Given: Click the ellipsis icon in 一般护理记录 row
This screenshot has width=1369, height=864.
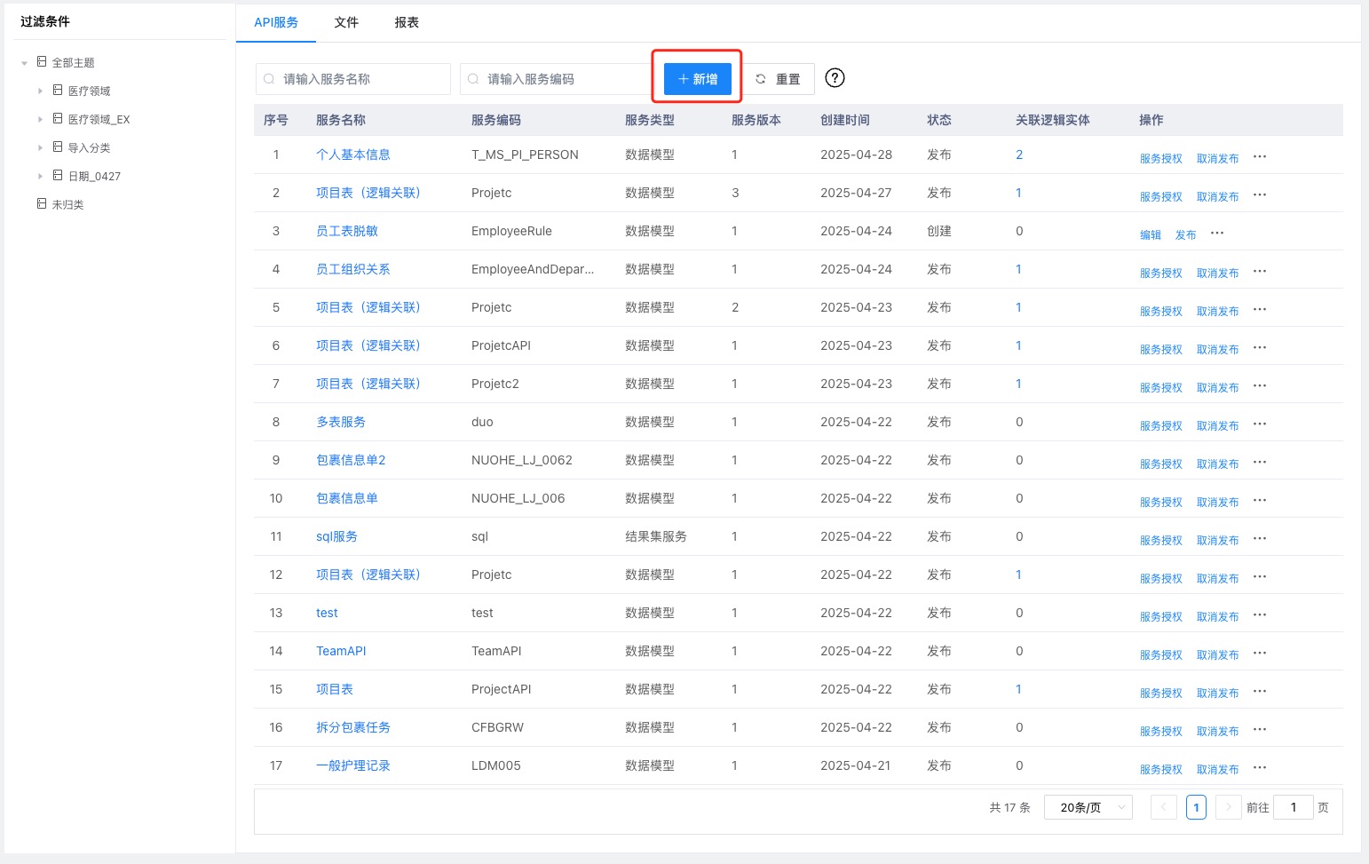Looking at the screenshot, I should pyautogui.click(x=1260, y=767).
